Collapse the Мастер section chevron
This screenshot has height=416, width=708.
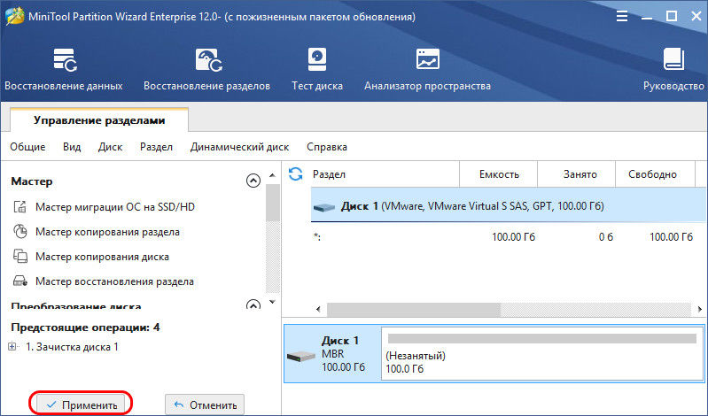click(253, 181)
